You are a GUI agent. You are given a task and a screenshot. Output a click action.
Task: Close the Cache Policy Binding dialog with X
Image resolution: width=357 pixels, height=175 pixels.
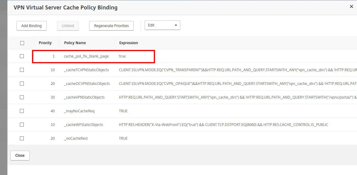351,7
